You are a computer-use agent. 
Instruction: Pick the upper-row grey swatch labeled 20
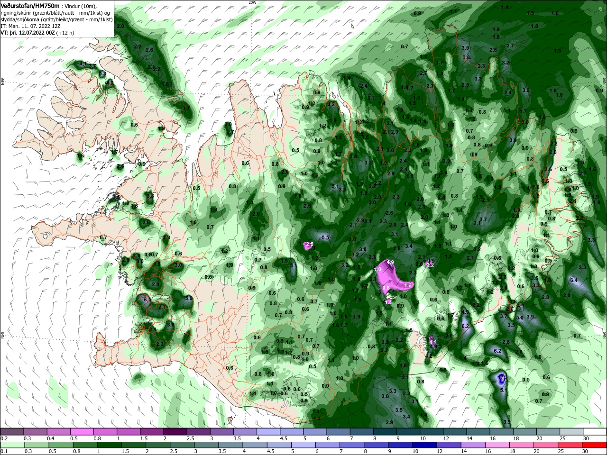pyautogui.click(x=548, y=432)
